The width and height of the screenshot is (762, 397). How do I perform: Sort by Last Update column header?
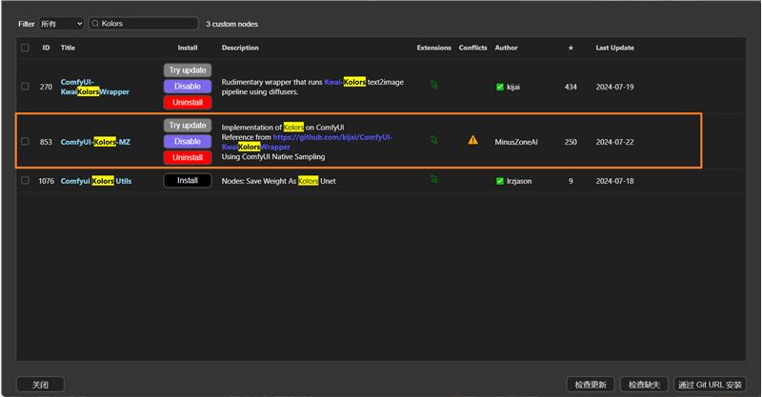[614, 48]
